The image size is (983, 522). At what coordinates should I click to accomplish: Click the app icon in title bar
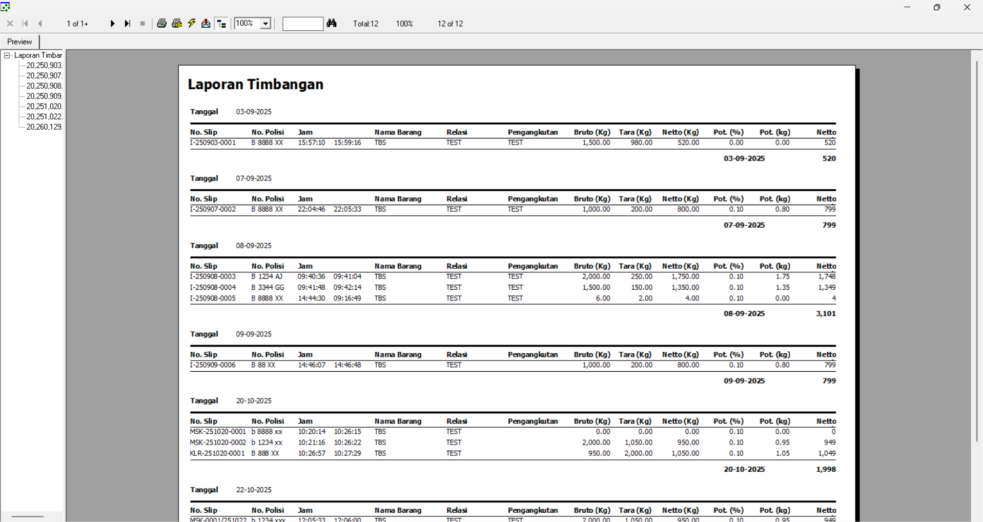tap(6, 7)
